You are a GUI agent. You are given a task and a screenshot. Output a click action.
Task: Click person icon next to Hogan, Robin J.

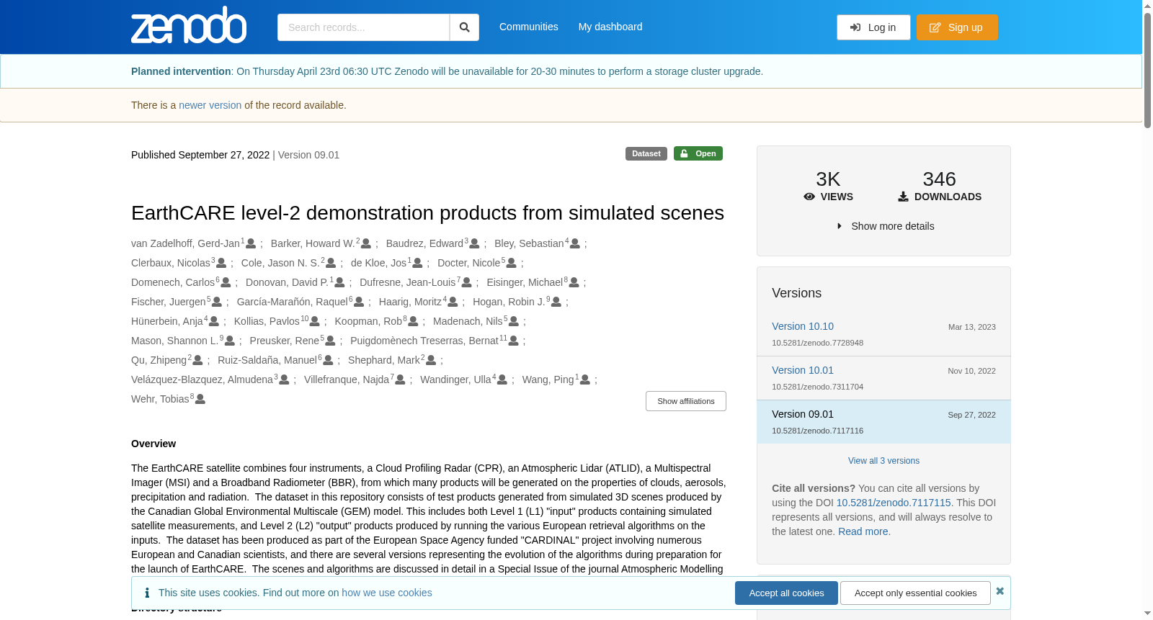(x=556, y=302)
